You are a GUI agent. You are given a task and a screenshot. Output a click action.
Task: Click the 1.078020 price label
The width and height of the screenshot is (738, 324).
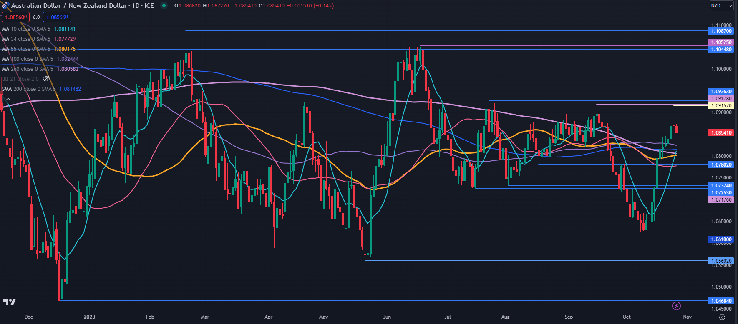[721, 165]
